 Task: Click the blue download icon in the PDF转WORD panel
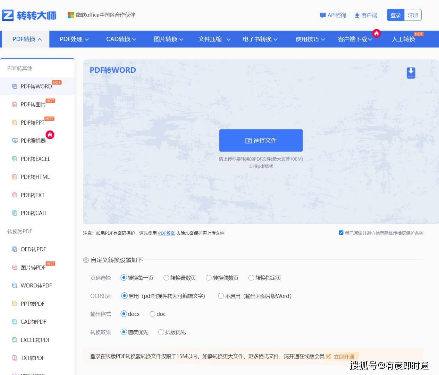point(411,73)
